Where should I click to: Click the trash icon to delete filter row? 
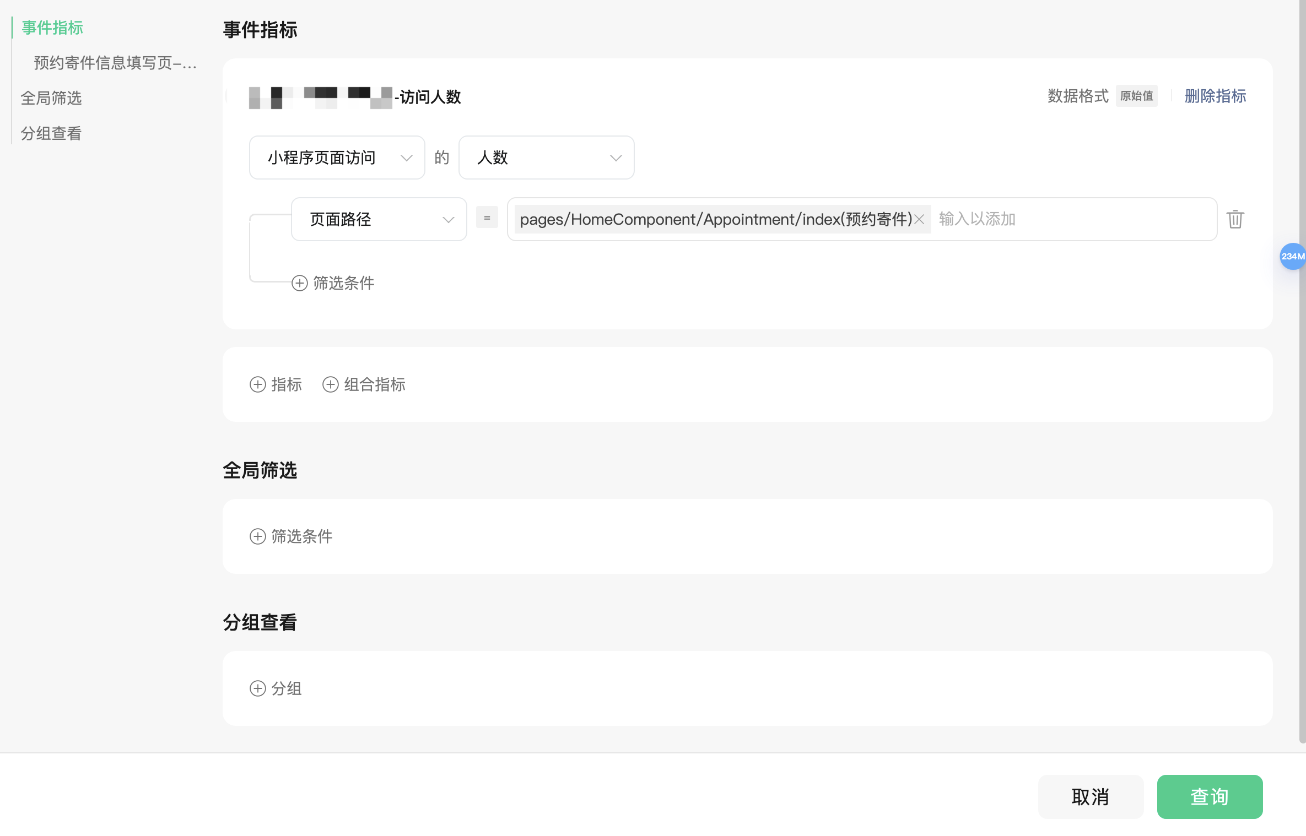click(1235, 219)
